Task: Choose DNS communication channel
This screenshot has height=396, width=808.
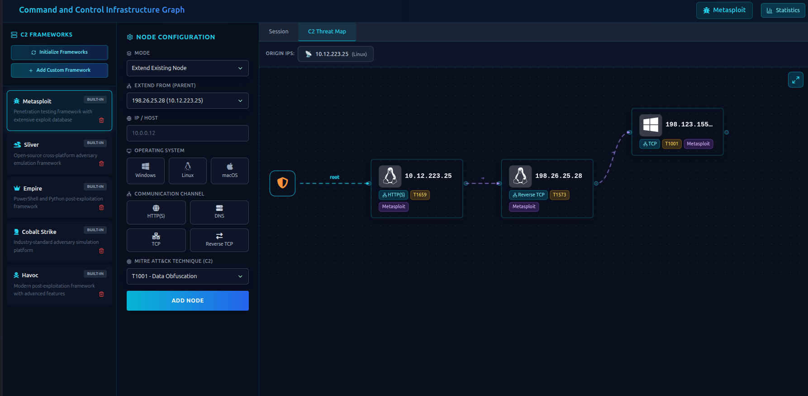Action: [219, 212]
